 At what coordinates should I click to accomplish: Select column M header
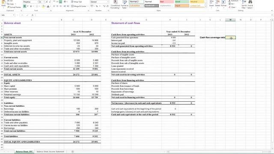(230, 20)
